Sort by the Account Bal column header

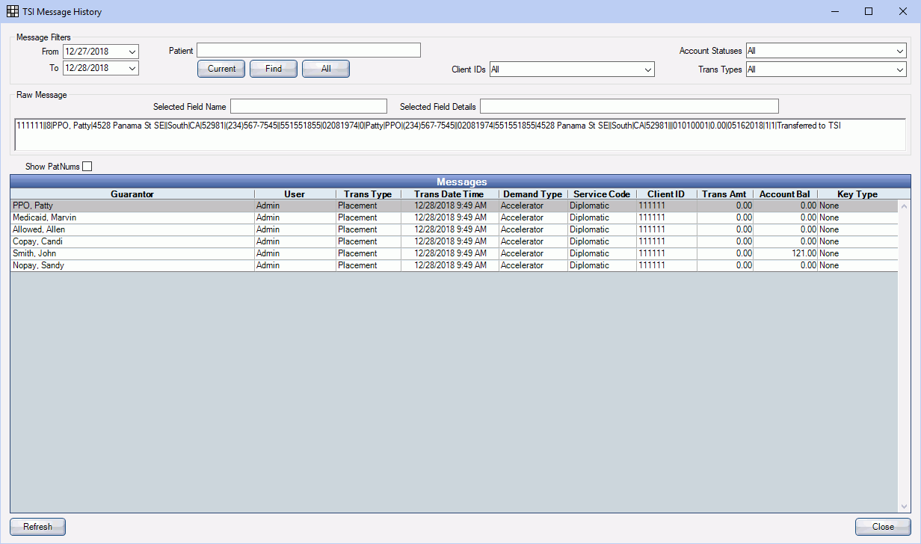coord(784,194)
